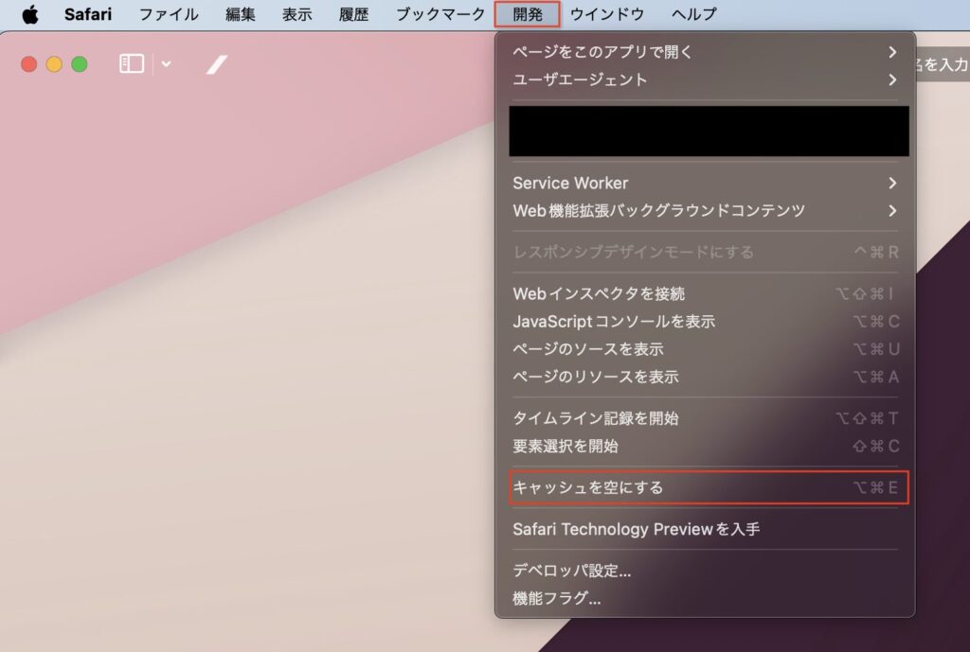970x652 pixels.
Task: Click the slanted pen icon in toolbar
Action: 218,64
